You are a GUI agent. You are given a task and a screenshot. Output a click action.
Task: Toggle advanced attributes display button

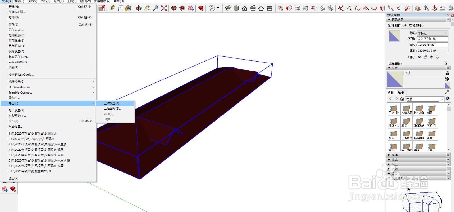(446, 63)
